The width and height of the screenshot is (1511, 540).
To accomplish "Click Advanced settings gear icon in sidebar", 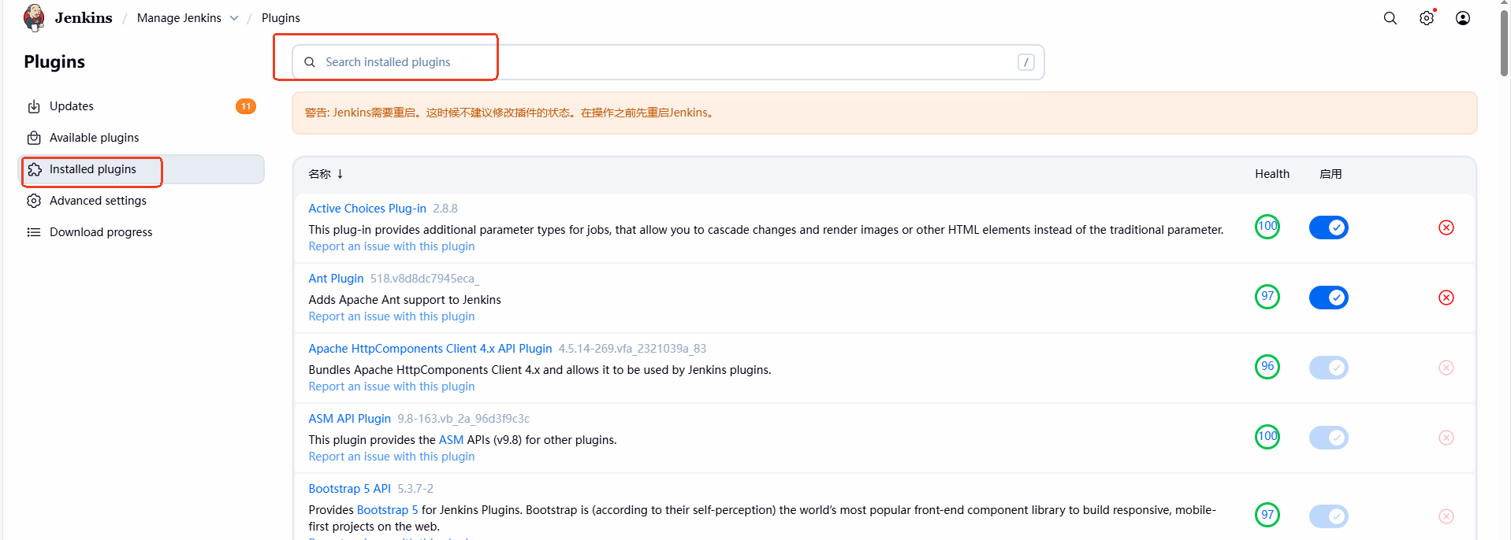I will pyautogui.click(x=34, y=201).
